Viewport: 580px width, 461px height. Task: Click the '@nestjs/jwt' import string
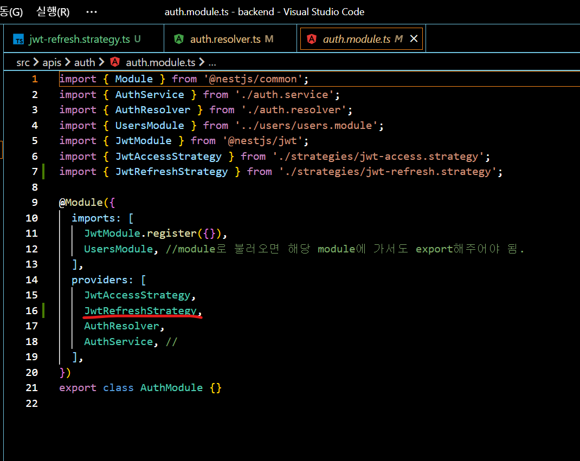(263, 141)
